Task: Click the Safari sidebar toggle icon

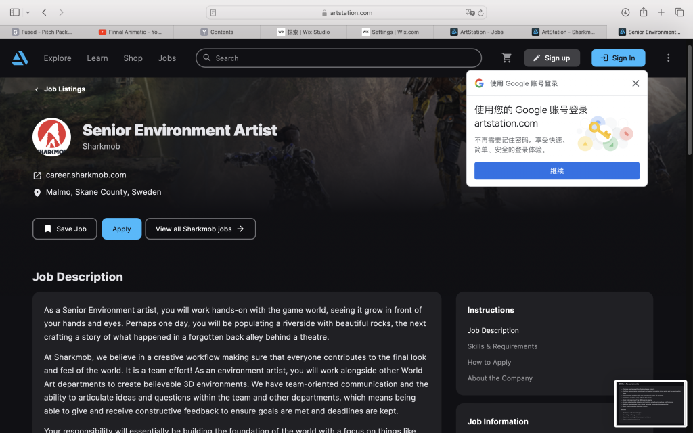Action: coord(15,12)
